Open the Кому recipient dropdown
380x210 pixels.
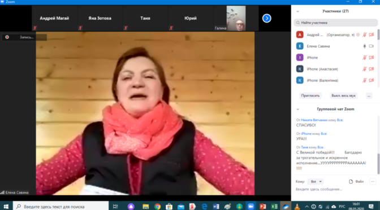pyautogui.click(x=316, y=181)
